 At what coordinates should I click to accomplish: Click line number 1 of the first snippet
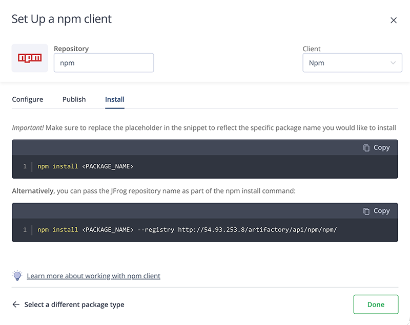click(25, 167)
